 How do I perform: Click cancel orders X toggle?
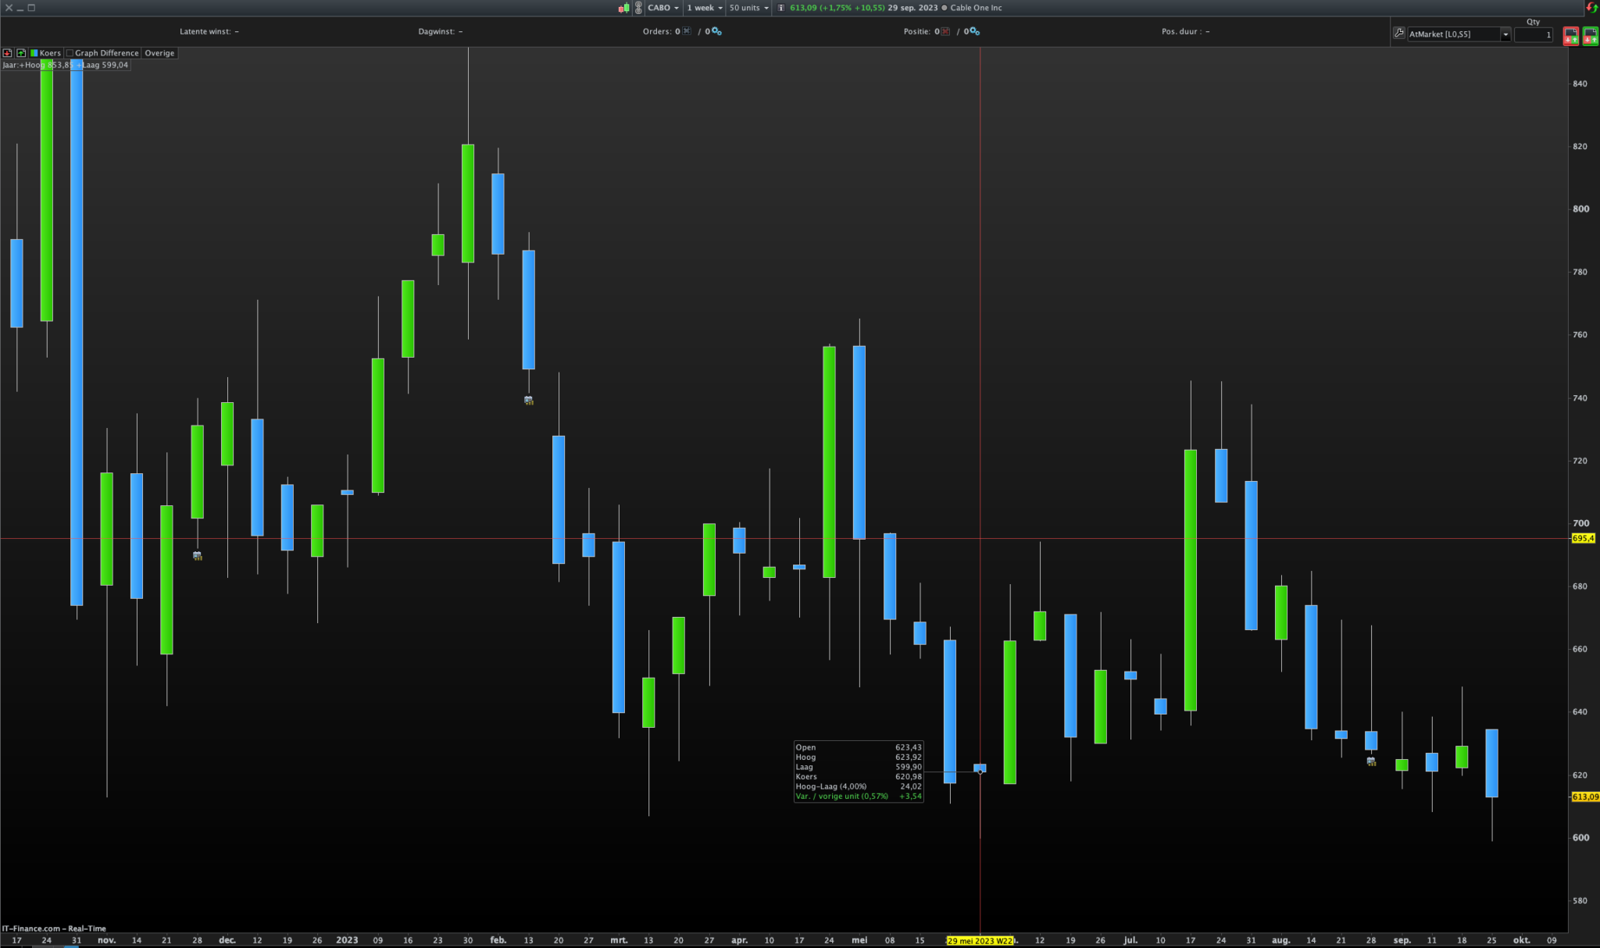[687, 31]
